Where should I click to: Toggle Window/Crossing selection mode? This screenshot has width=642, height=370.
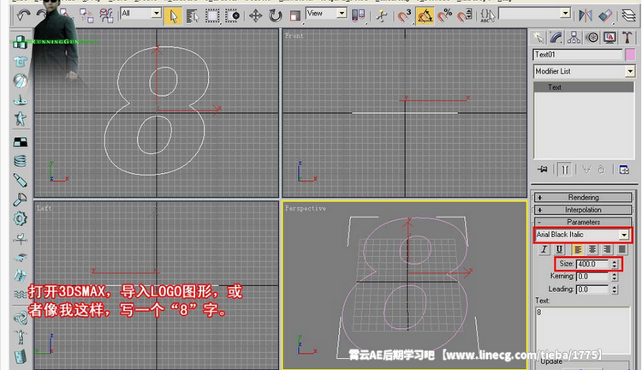(232, 16)
